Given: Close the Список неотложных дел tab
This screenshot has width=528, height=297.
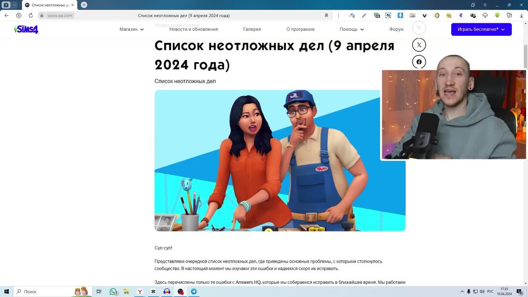Looking at the screenshot, I should tap(72, 5).
